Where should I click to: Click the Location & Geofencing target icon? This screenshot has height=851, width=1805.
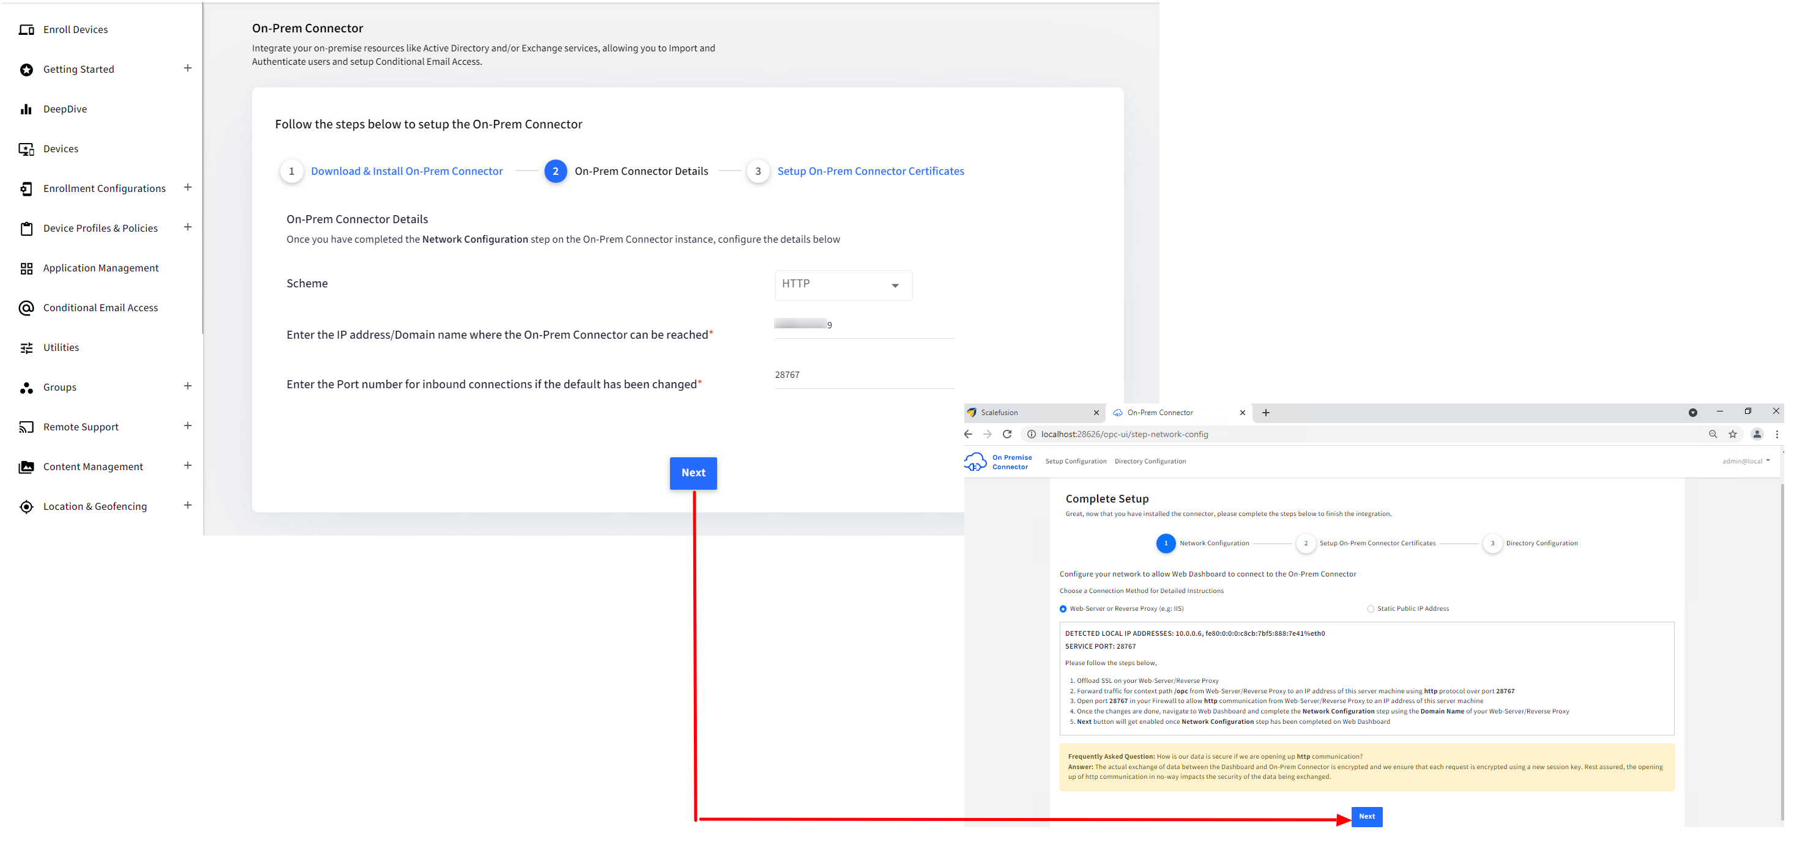27,507
